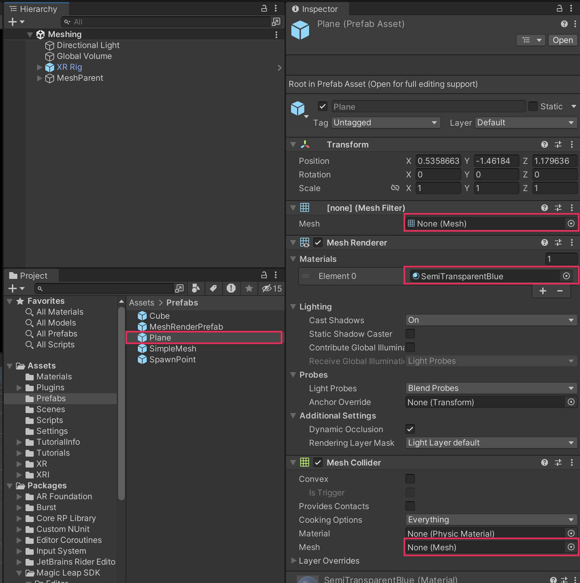580x583 pixels.
Task: Disable Dynamic Occlusion checkbox
Action: click(x=410, y=429)
